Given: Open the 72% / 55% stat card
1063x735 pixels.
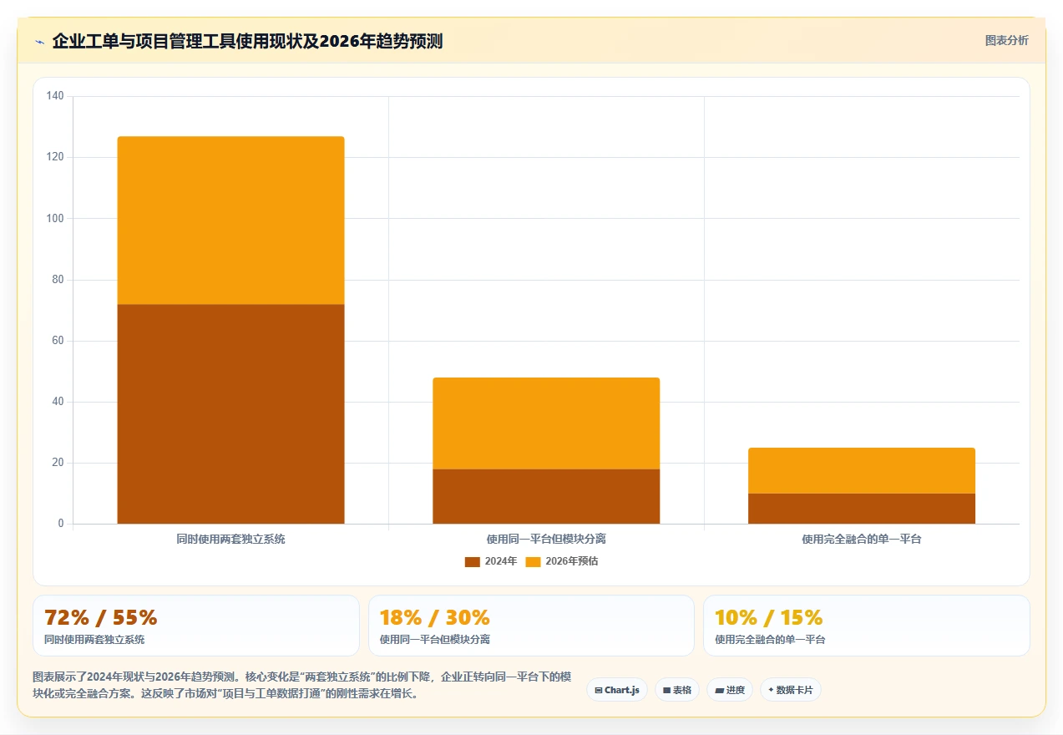Looking at the screenshot, I should point(196,626).
